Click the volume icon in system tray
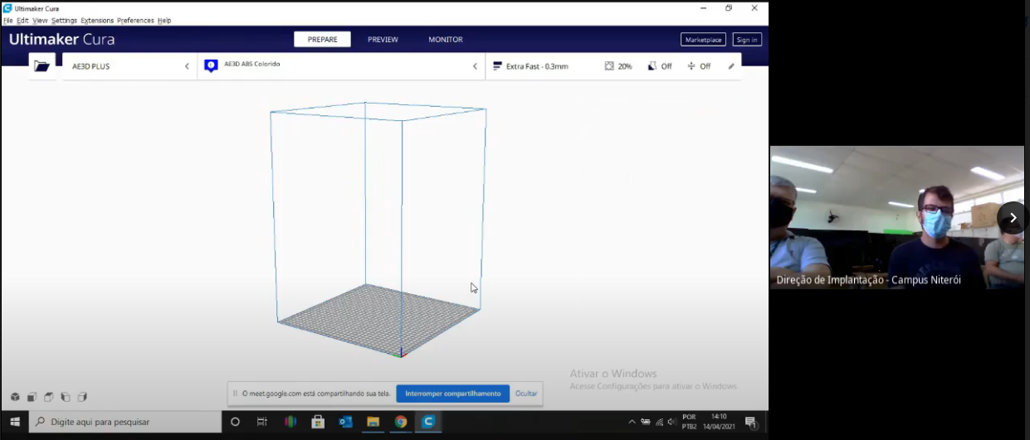Viewport: 1030px width, 440px height. [x=671, y=422]
